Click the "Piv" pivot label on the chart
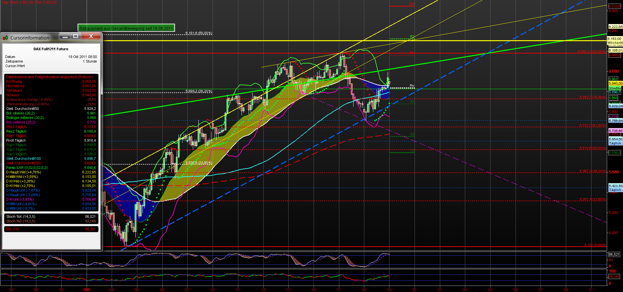The height and width of the screenshot is (292, 623). coord(412,85)
